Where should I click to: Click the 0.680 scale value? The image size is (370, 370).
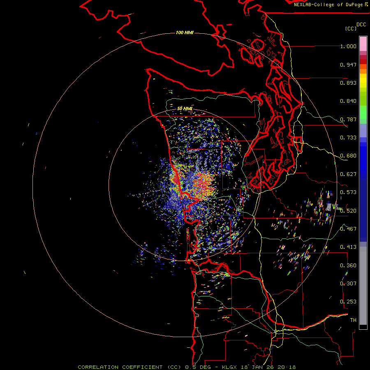pyautogui.click(x=348, y=156)
